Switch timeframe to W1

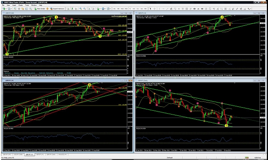(x=142, y=9)
